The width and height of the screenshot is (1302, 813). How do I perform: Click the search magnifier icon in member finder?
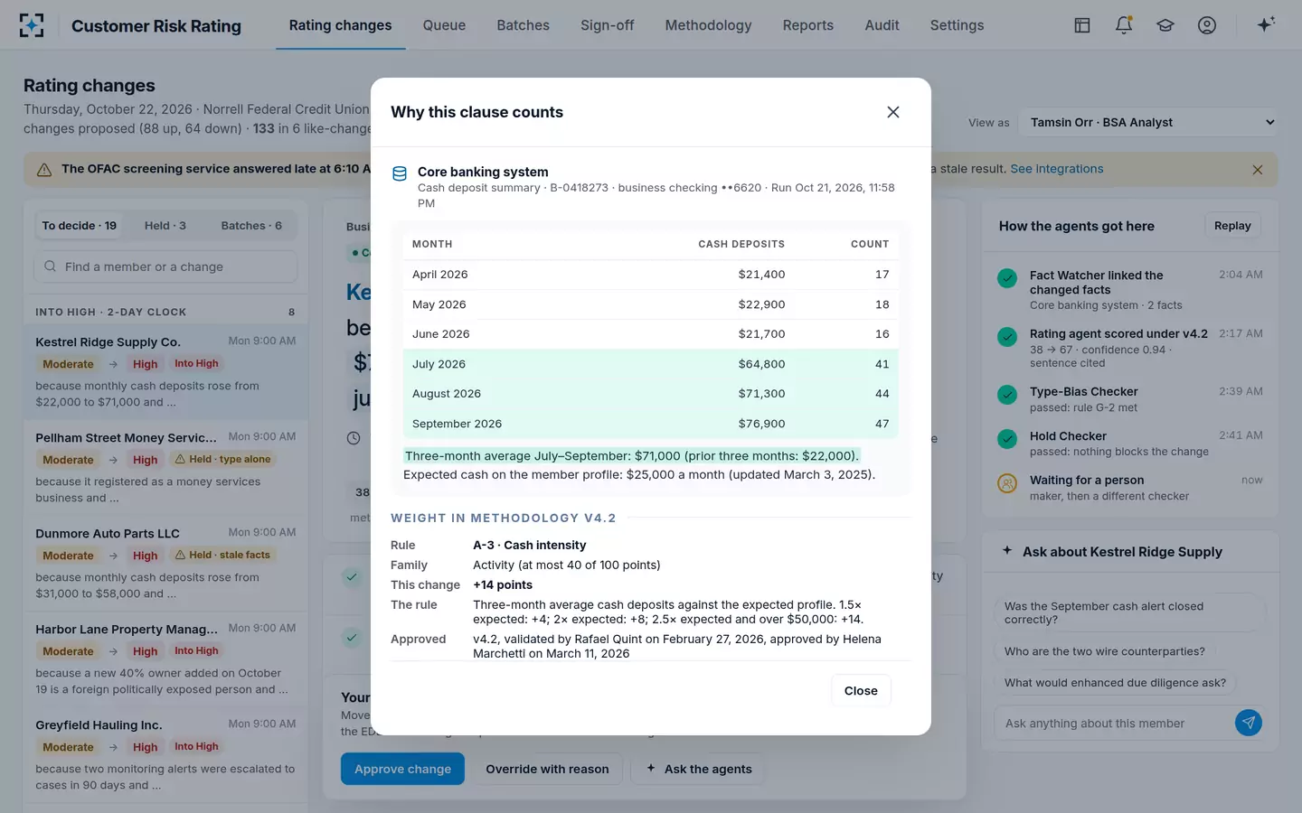(x=51, y=266)
